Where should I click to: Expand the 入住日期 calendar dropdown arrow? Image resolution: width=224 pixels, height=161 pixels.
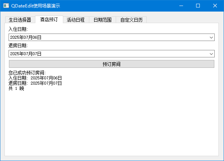click(x=211, y=38)
